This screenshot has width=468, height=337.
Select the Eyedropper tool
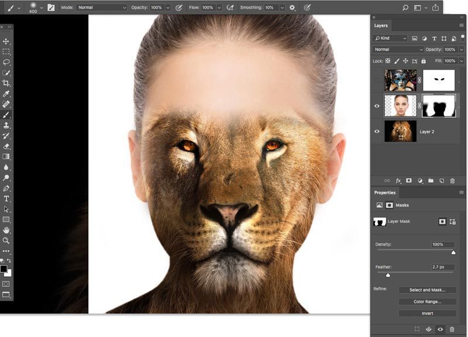[6, 94]
